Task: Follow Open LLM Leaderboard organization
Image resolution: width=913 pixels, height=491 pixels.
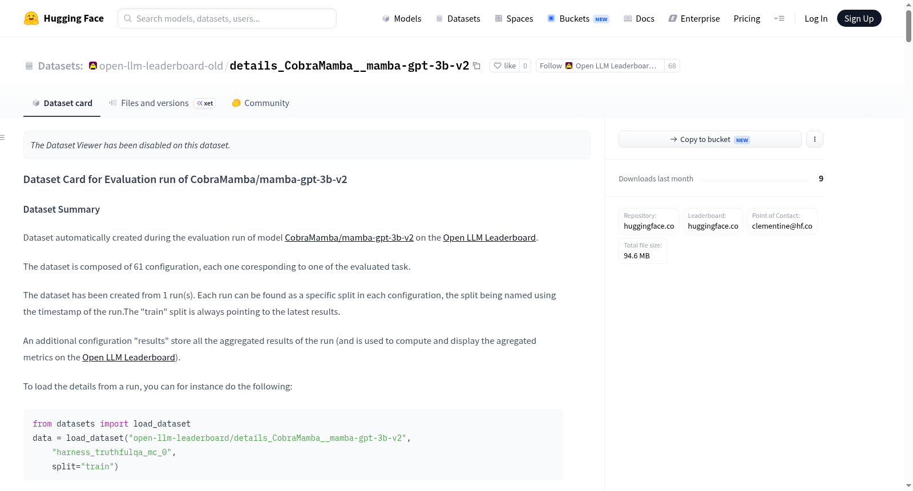Action: (600, 66)
